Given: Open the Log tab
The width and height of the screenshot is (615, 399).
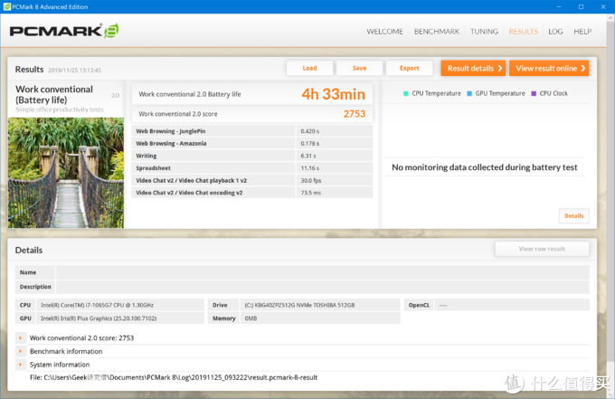Looking at the screenshot, I should coord(555,32).
